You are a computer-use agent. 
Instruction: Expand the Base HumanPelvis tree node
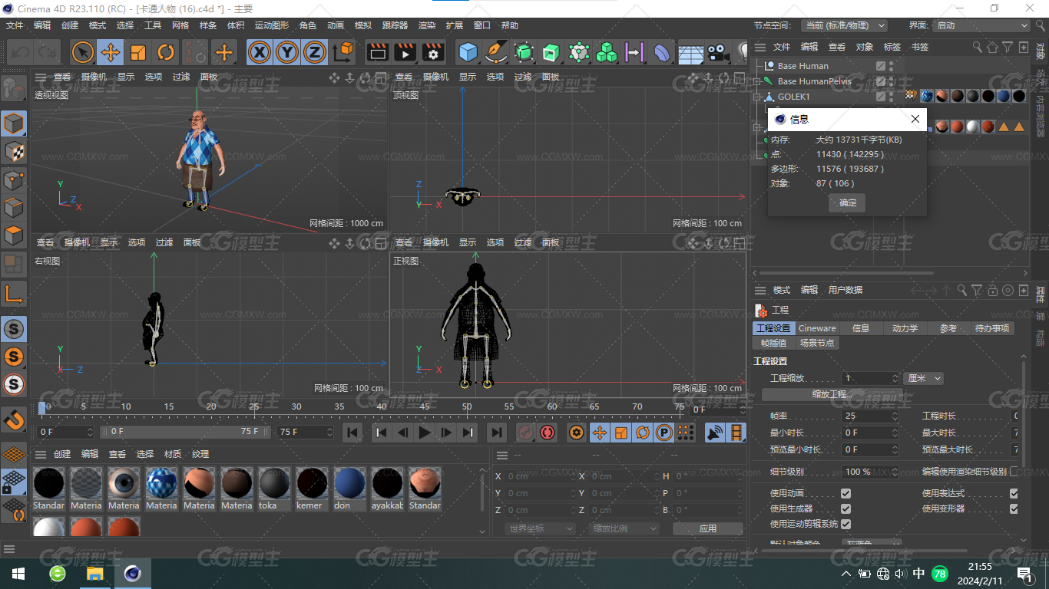(756, 81)
